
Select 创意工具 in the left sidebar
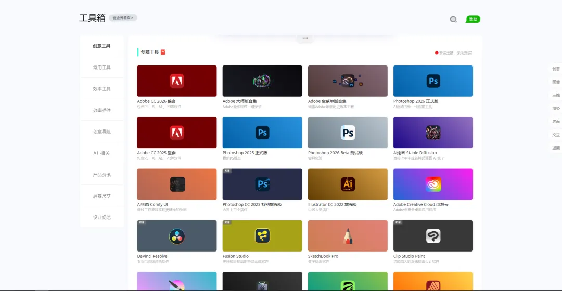click(101, 46)
